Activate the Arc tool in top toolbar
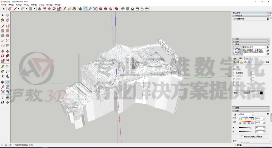 pyautogui.click(x=23, y=9)
